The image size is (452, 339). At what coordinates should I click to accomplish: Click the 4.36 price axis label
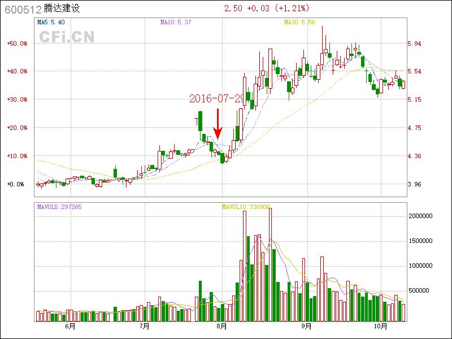point(414,156)
